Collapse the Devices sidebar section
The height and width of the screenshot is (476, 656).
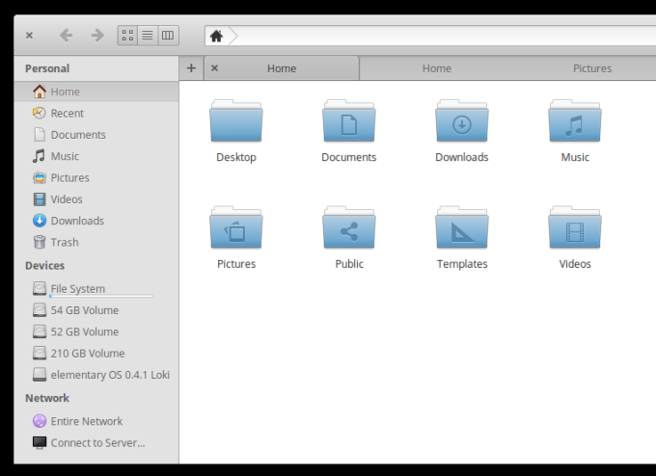point(44,266)
